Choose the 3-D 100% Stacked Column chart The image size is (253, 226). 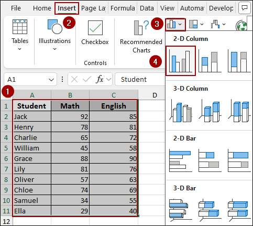coord(239,111)
